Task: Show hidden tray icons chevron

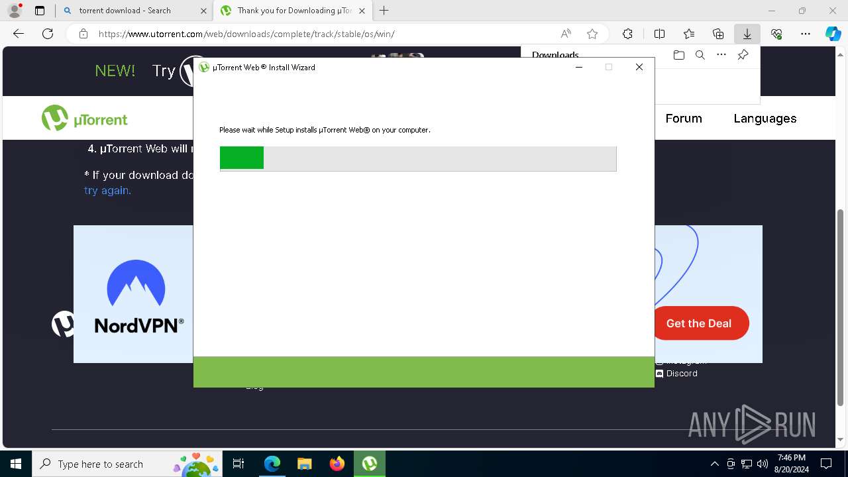Action: (714, 464)
